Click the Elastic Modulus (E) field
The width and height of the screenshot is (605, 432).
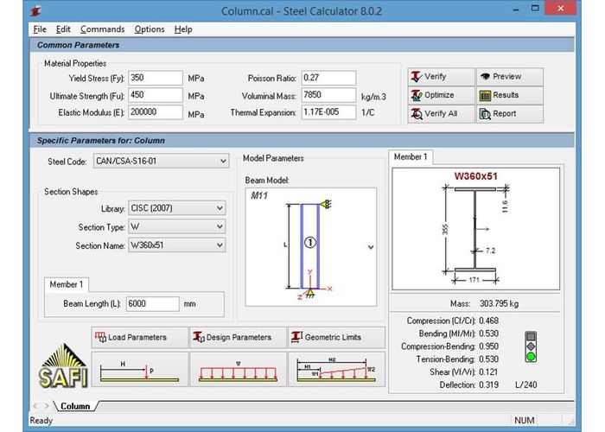click(156, 112)
